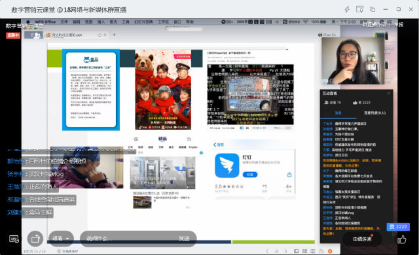Switch to the 消息 messages tab

click(338, 113)
